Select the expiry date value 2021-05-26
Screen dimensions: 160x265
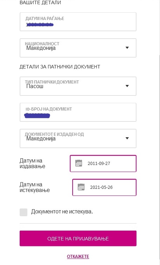pyautogui.click(x=101, y=187)
